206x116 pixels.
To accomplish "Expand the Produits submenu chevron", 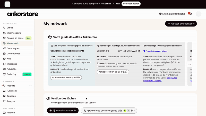I will [x=31, y=86].
